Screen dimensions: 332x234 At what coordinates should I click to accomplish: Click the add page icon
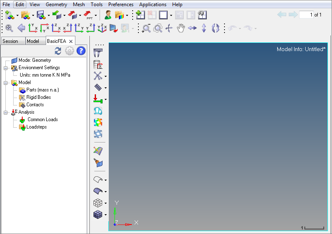pos(140,15)
